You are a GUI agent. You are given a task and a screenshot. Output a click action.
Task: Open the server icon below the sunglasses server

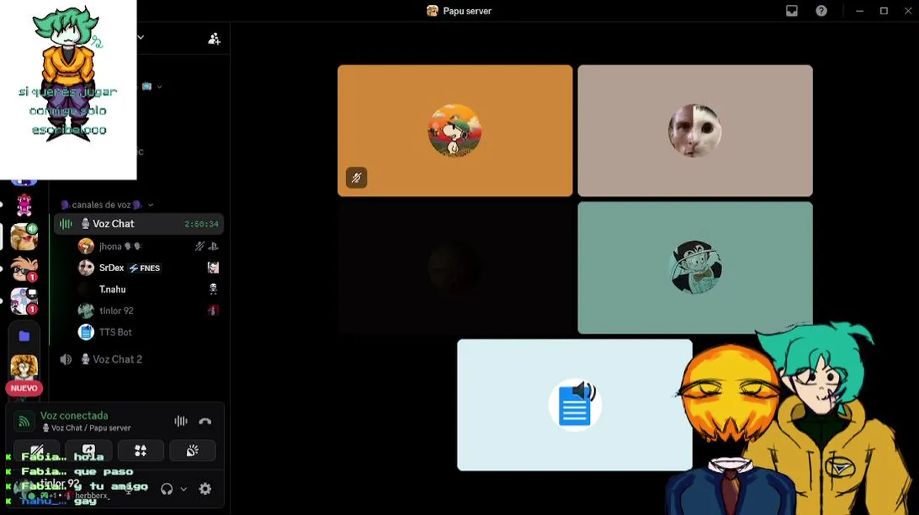click(24, 301)
